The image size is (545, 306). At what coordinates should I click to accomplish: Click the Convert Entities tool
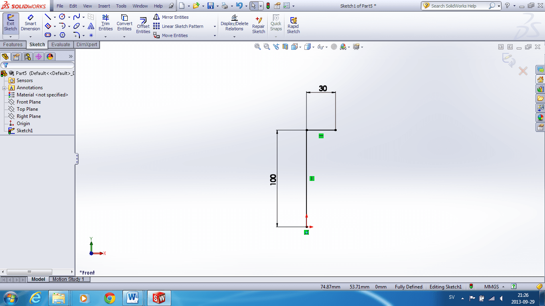pyautogui.click(x=124, y=23)
